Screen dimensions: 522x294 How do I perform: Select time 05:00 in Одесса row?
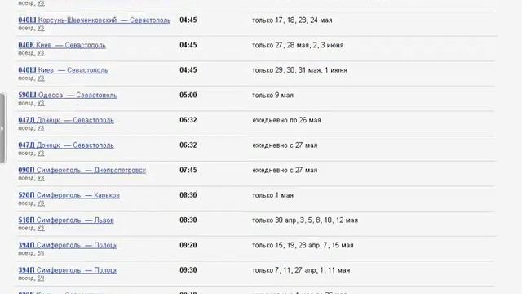coord(188,95)
